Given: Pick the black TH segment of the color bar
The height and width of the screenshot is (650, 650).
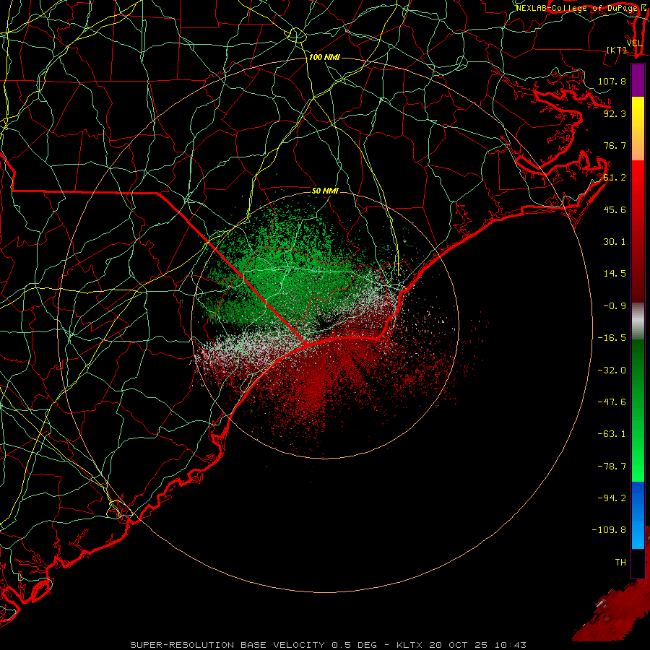Looking at the screenshot, I should [x=638, y=563].
